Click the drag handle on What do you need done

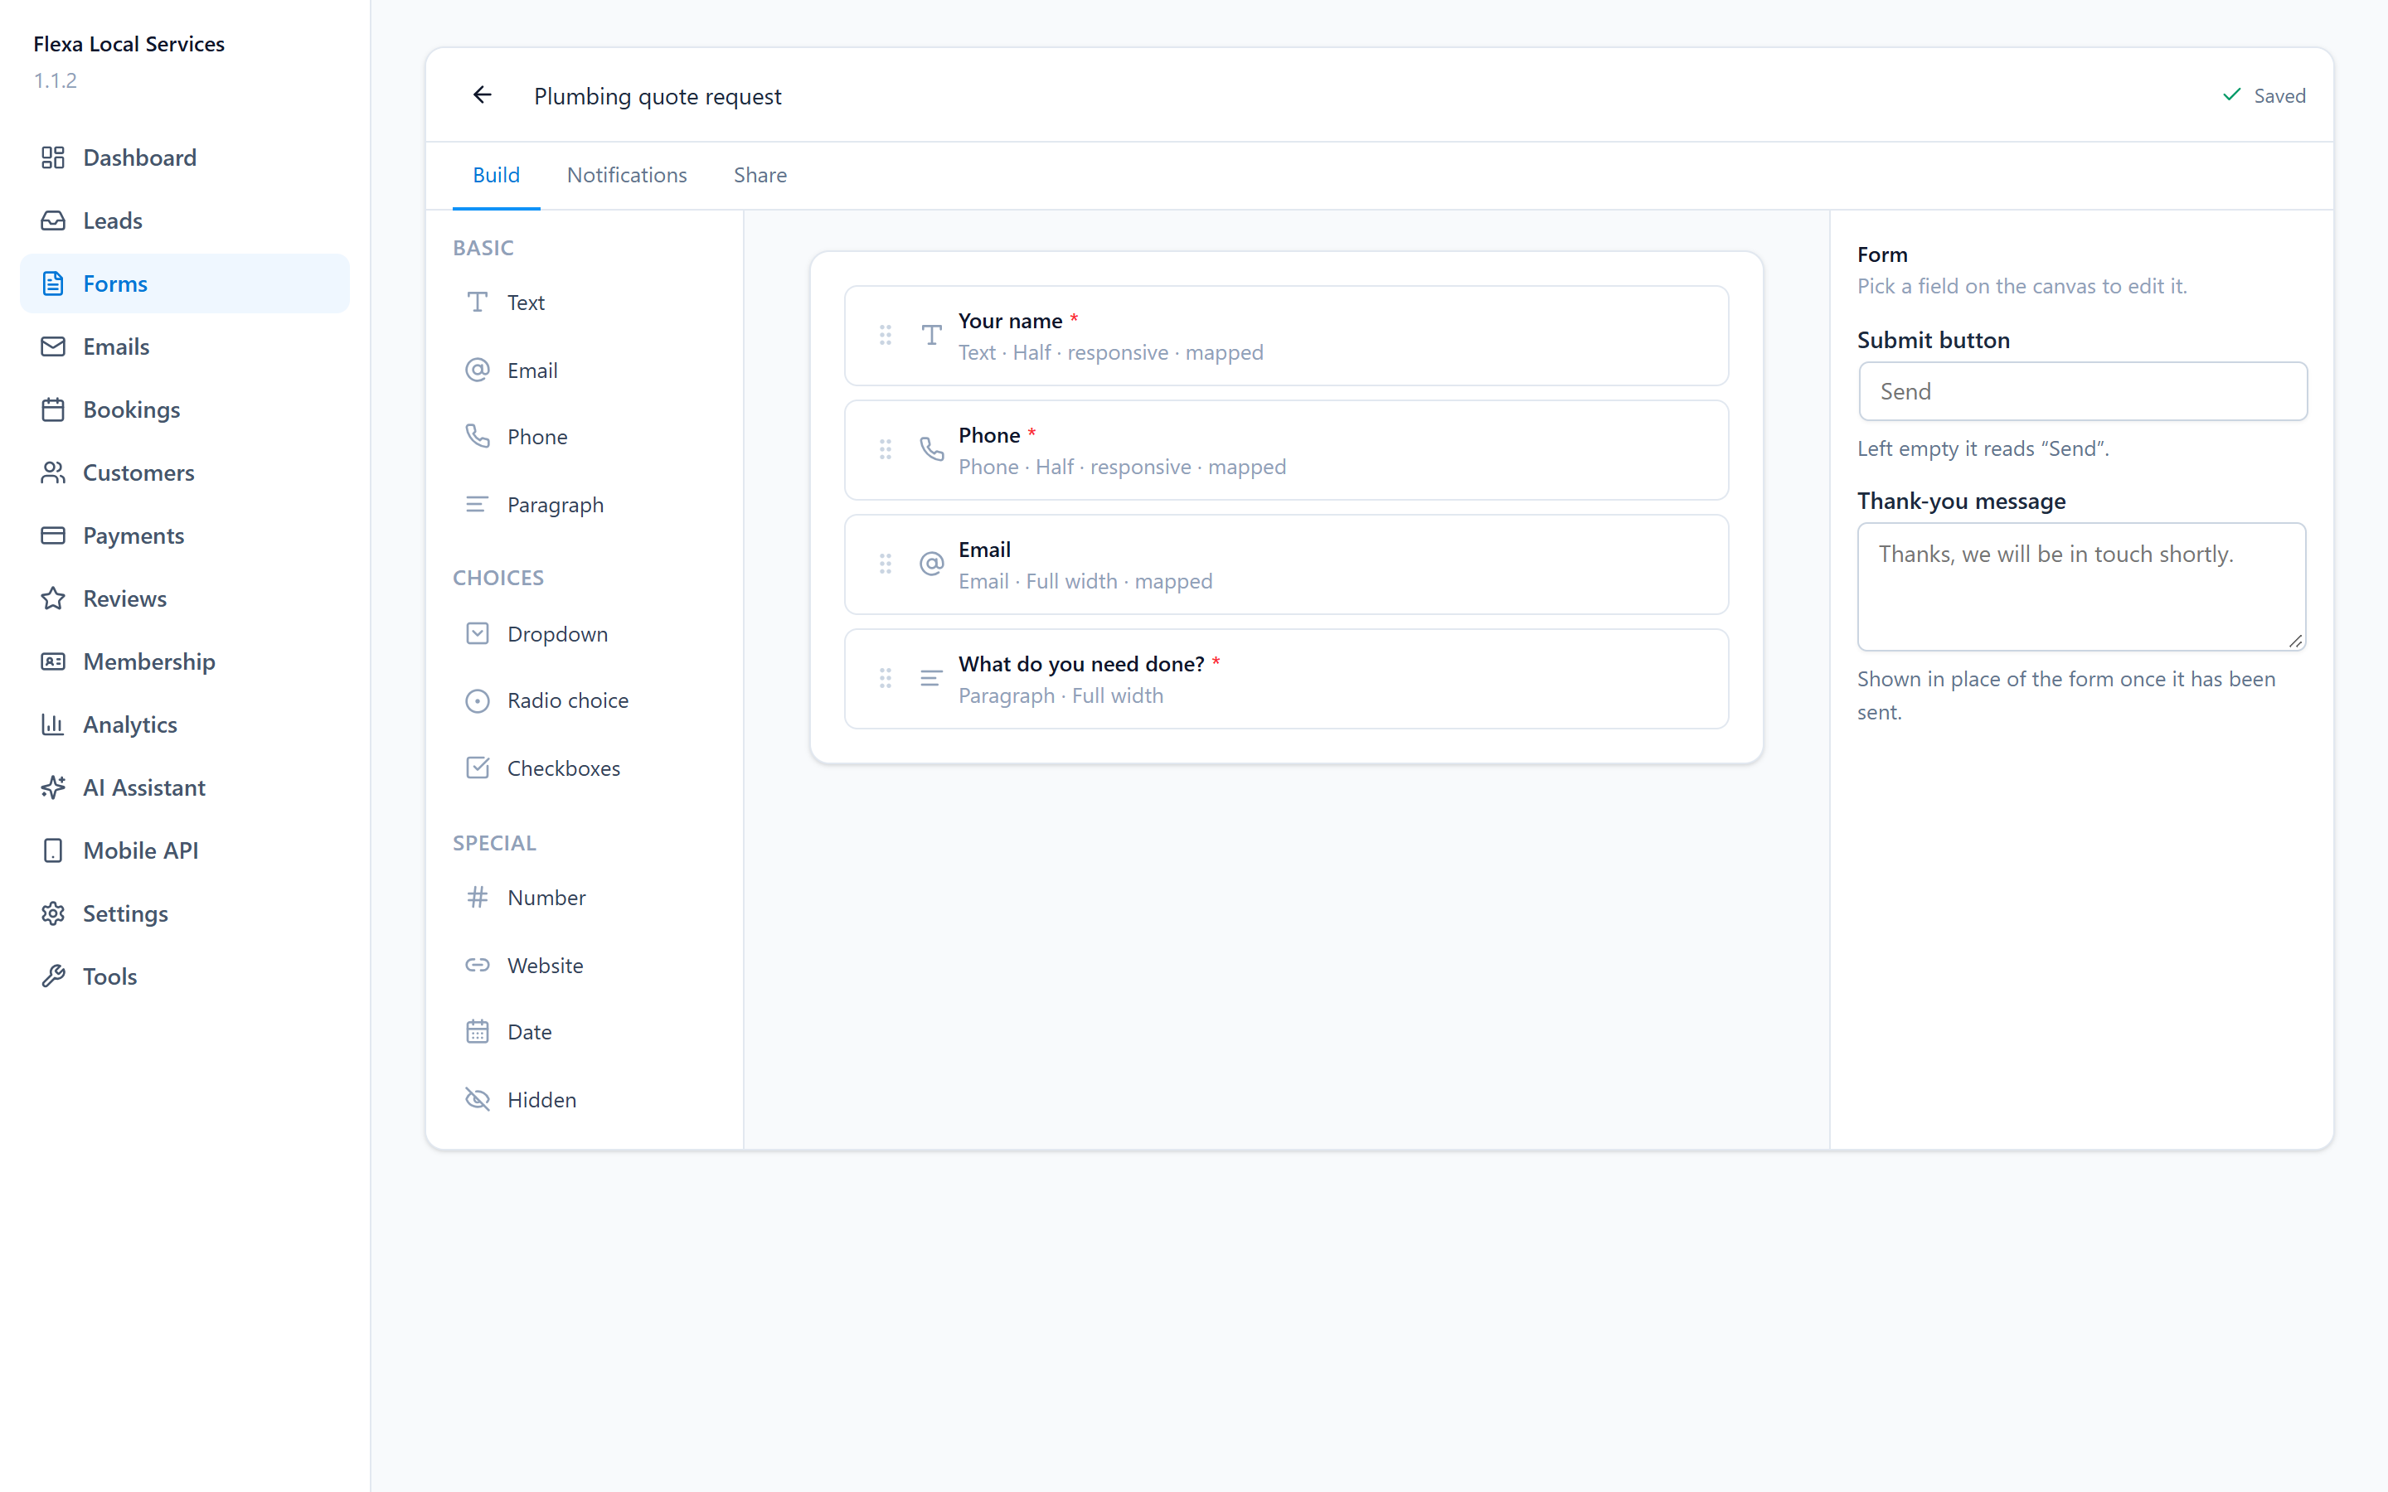tap(886, 678)
